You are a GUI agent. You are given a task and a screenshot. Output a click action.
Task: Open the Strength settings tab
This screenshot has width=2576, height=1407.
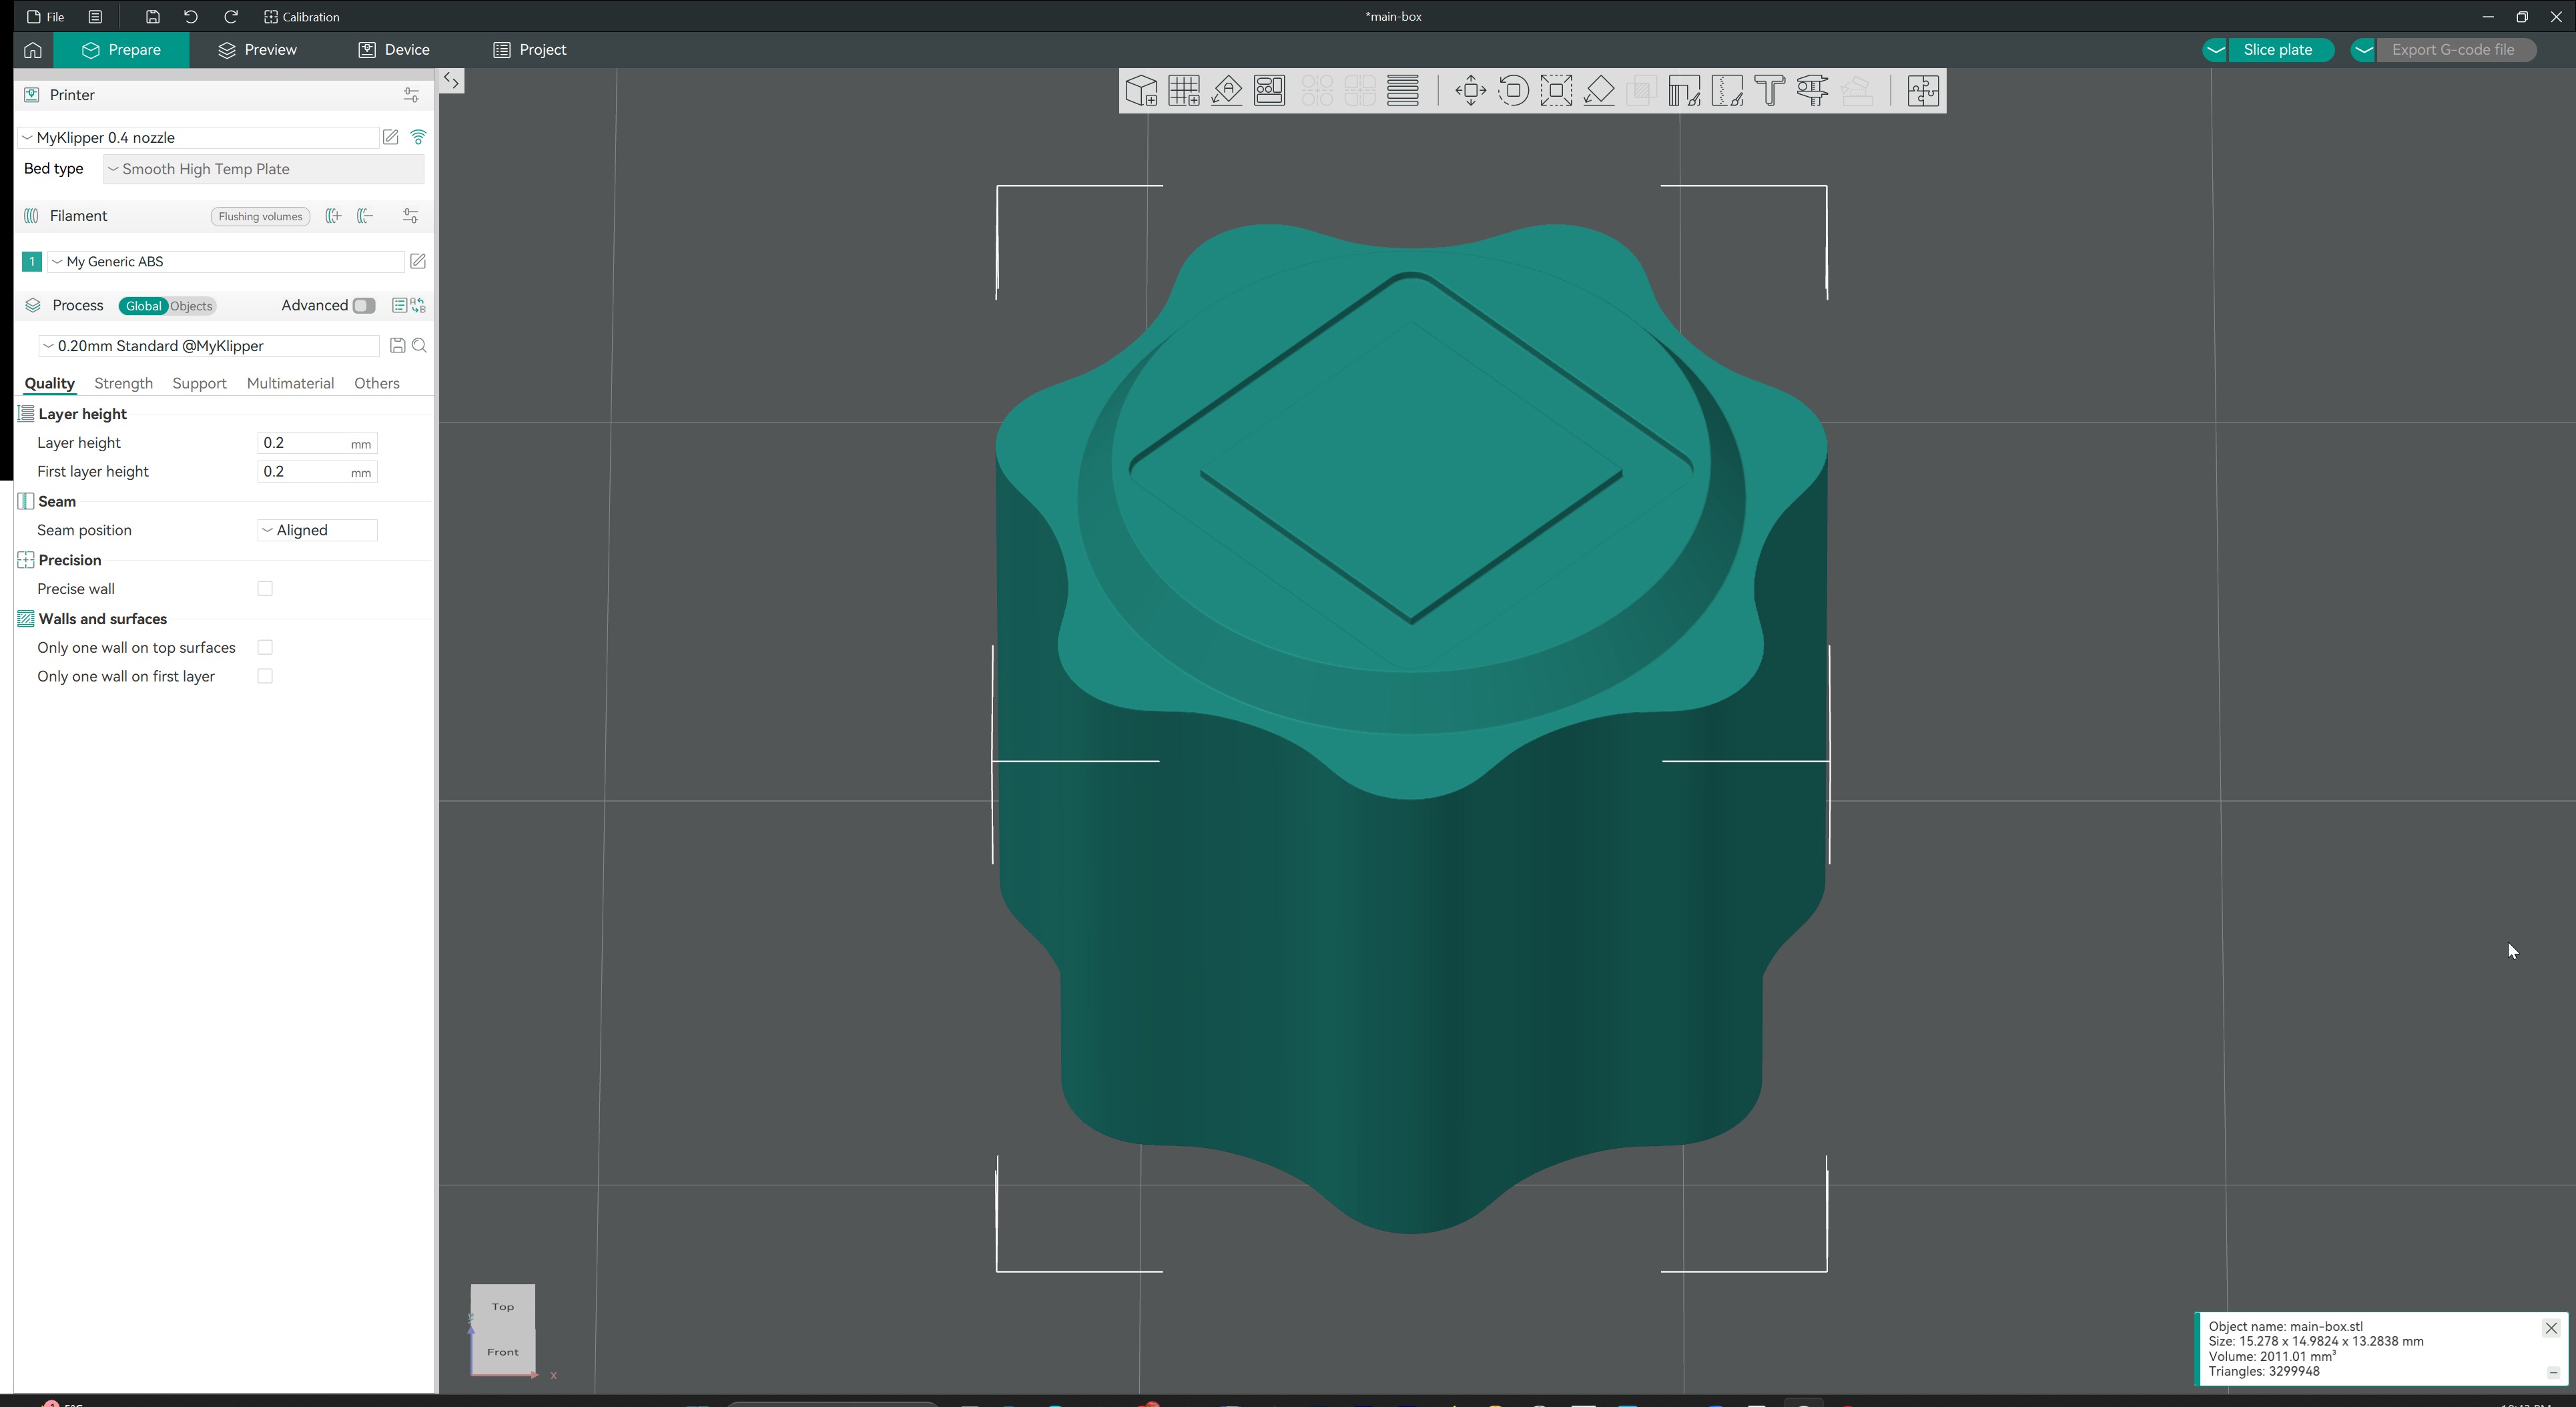click(123, 384)
